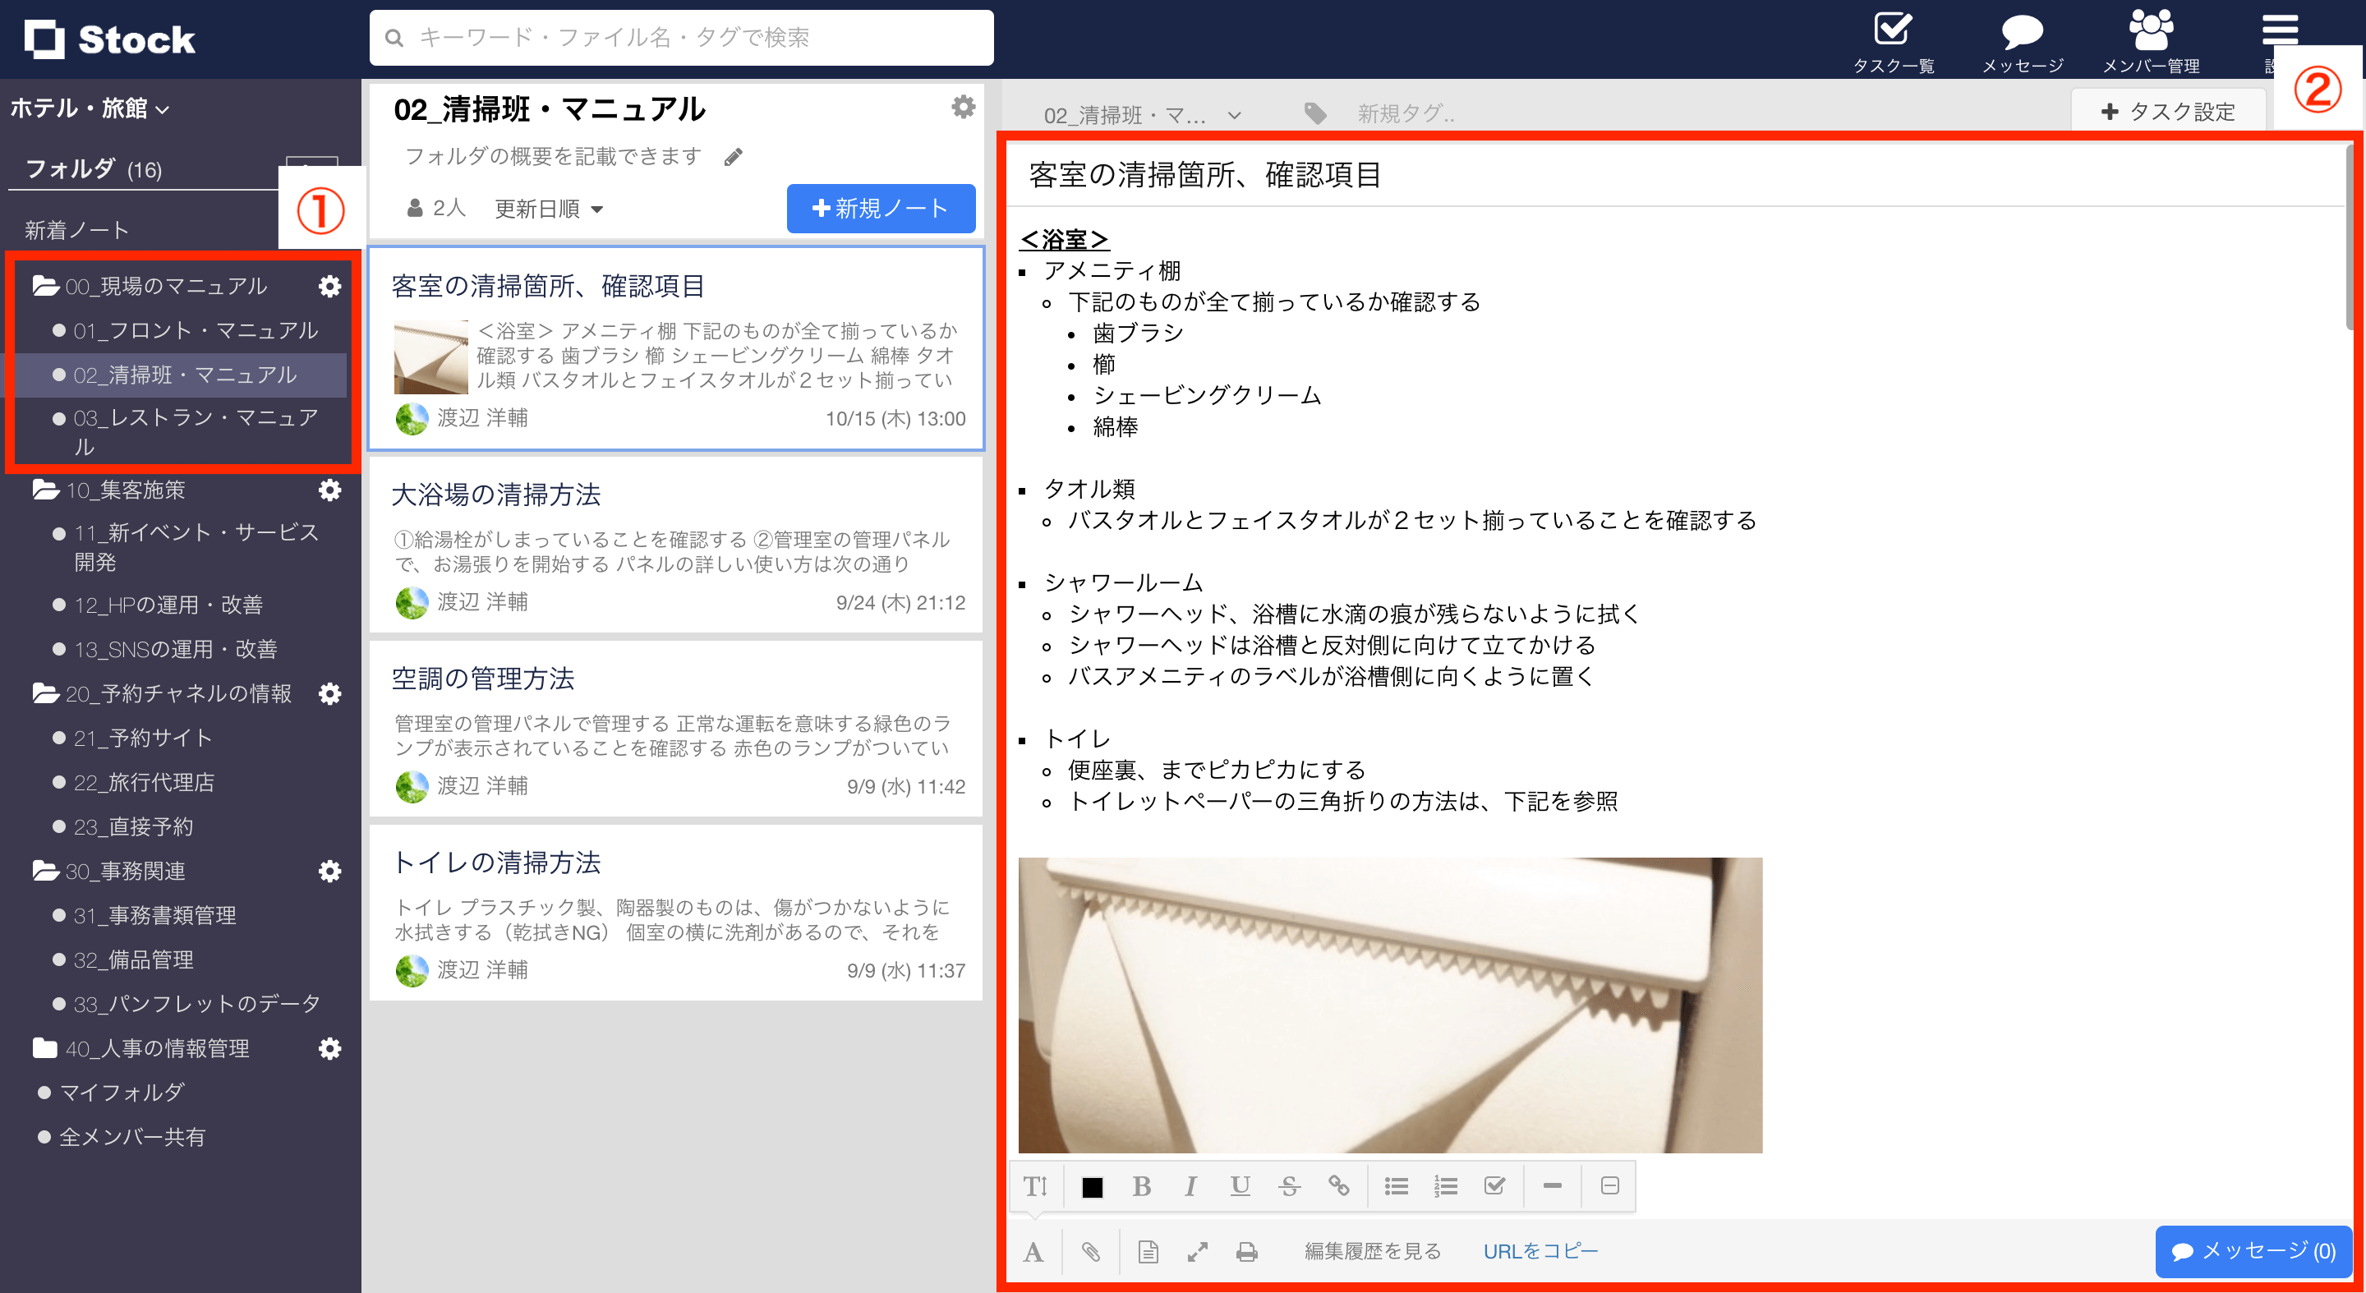Image resolution: width=2366 pixels, height=1293 pixels.
Task: Edit folder description with pencil icon
Action: 733,157
